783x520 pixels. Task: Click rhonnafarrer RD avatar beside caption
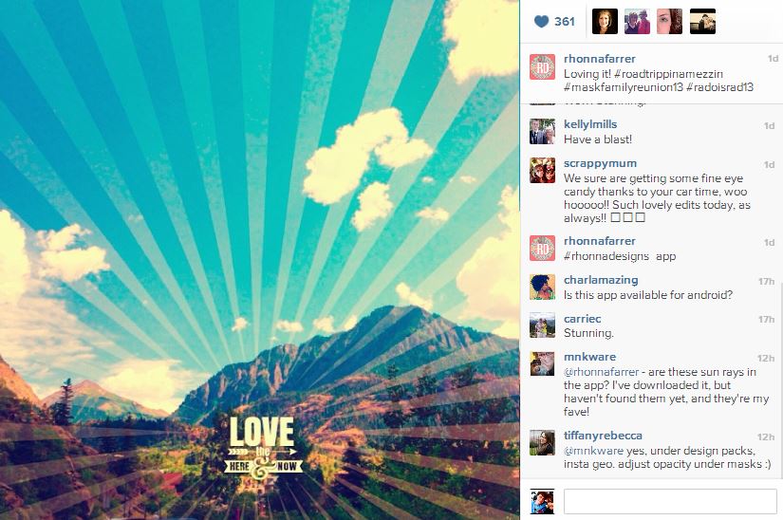pyautogui.click(x=542, y=66)
